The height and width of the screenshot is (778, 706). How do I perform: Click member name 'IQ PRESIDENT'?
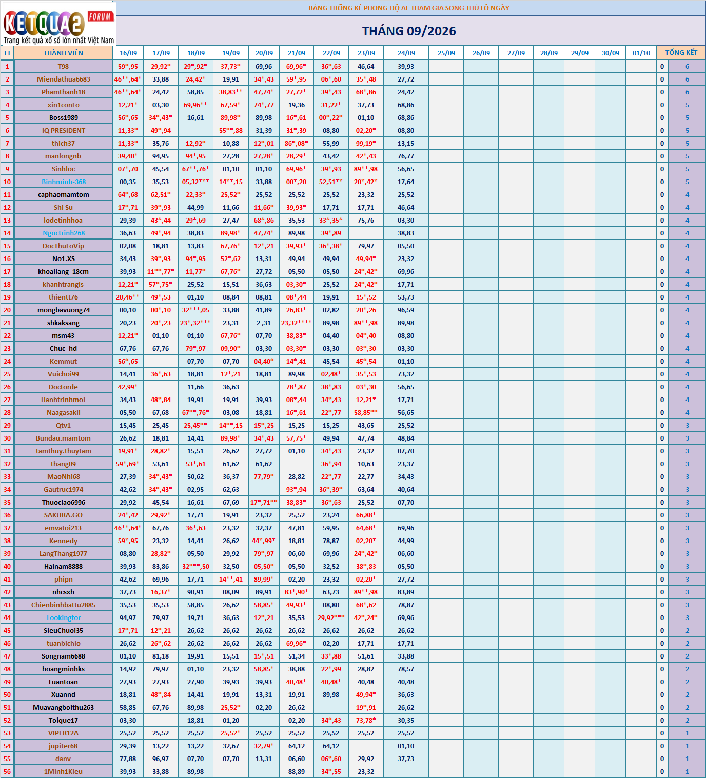pyautogui.click(x=63, y=130)
